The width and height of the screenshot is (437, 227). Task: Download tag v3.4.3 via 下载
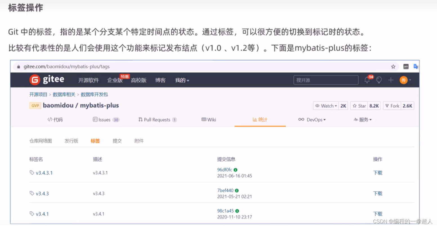point(378,193)
